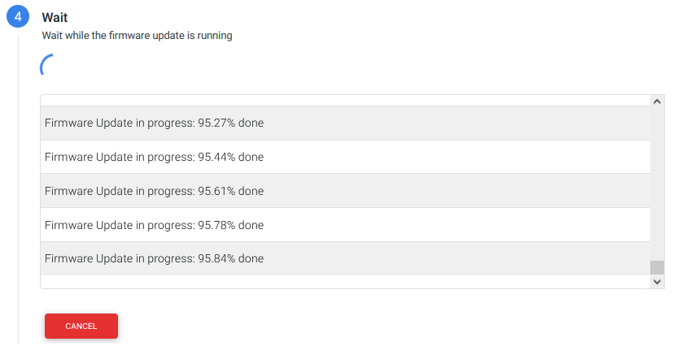The height and width of the screenshot is (346, 673).
Task: Cancel the running firmware update
Action: coord(81,326)
